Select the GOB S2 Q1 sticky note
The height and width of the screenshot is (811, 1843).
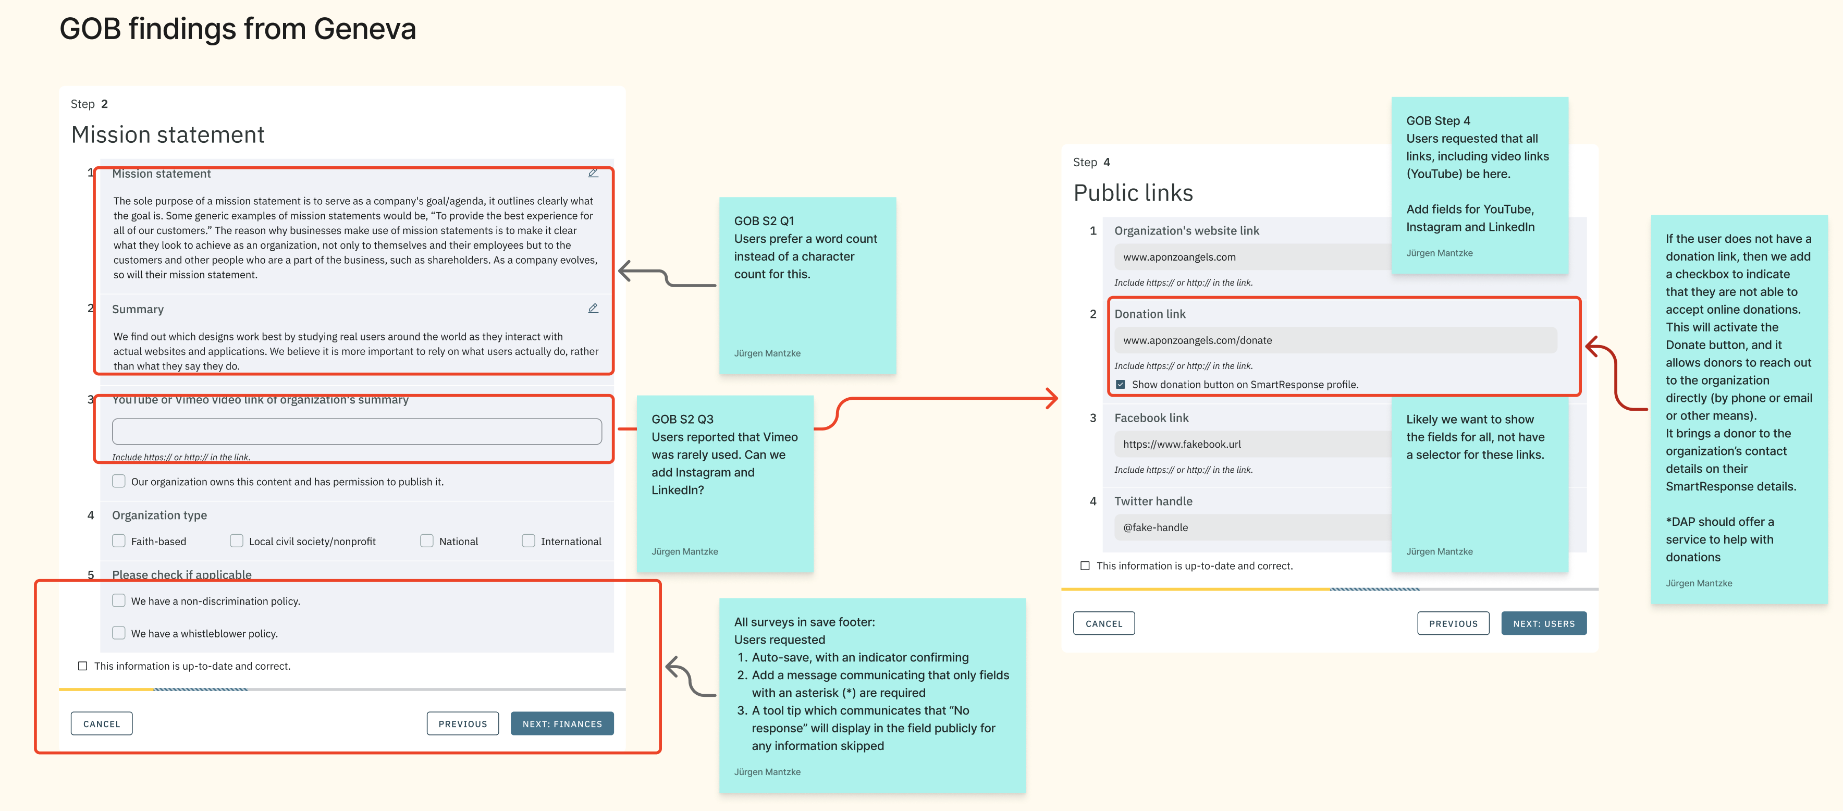(807, 286)
